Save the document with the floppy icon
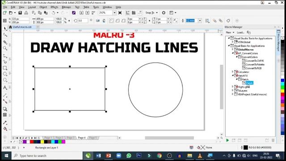 point(20,13)
